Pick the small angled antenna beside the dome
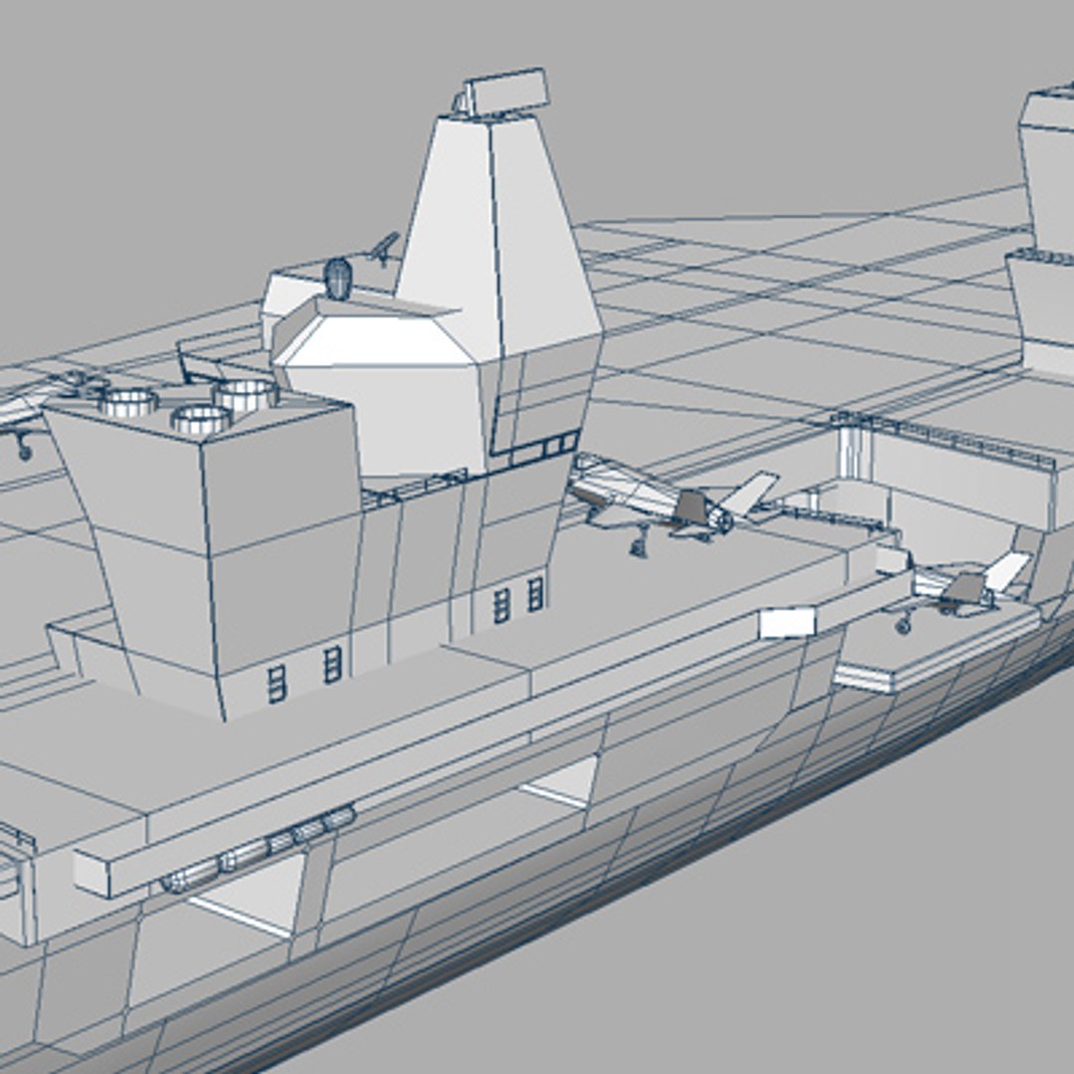This screenshot has width=1074, height=1074. coord(385,248)
